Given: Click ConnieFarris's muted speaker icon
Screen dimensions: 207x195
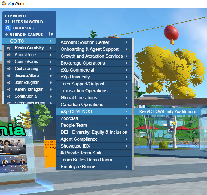Looking at the screenshot, I should pos(9,62).
